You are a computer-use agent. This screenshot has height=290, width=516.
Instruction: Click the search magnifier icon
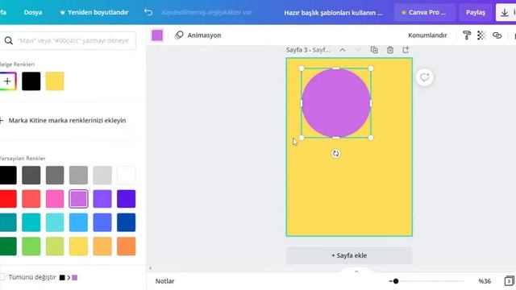click(9, 40)
